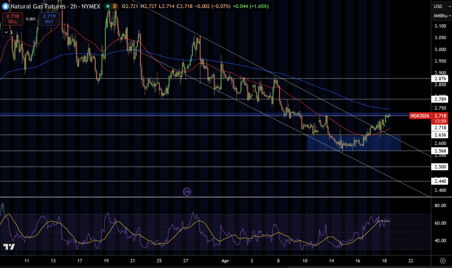Click the Natural Gas droplet symbol icon
The height and width of the screenshot is (268, 452).
pos(5,6)
